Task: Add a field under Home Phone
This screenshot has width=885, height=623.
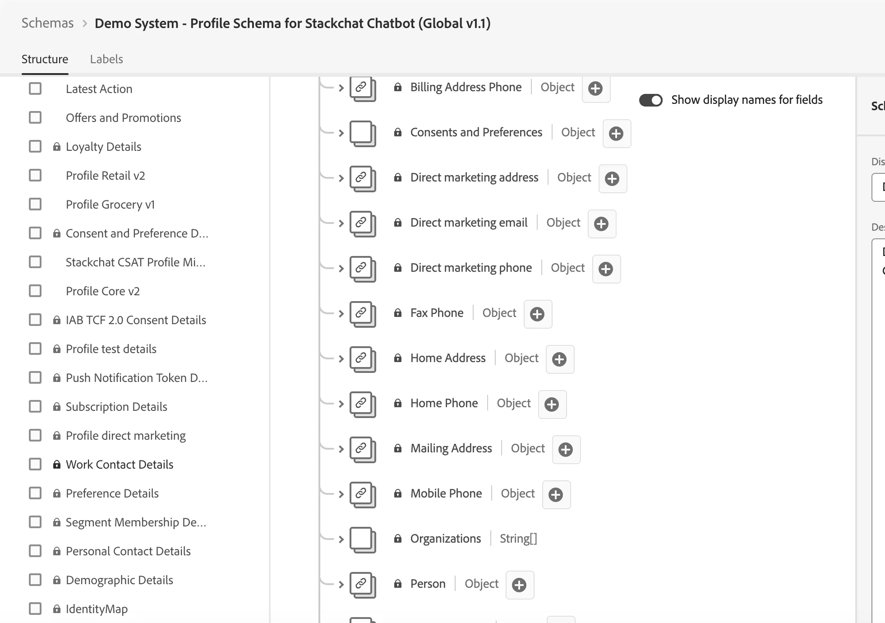Action: [x=552, y=404]
